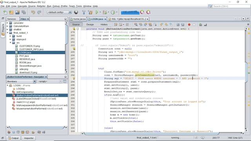
Task: Click the Debug Project toolbar icon
Action: tap(105, 12)
